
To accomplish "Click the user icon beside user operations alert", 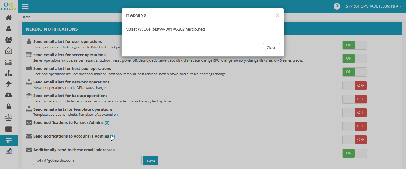I will 29,41.
